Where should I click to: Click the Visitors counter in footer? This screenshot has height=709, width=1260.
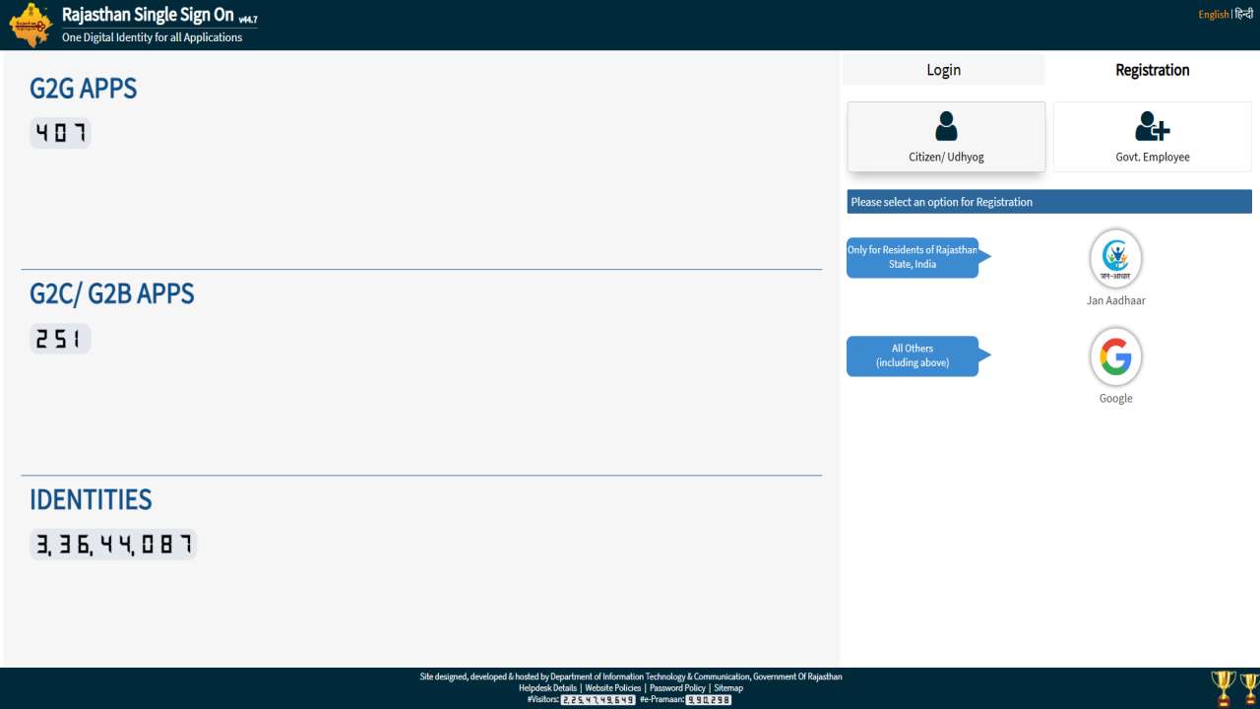click(x=598, y=700)
